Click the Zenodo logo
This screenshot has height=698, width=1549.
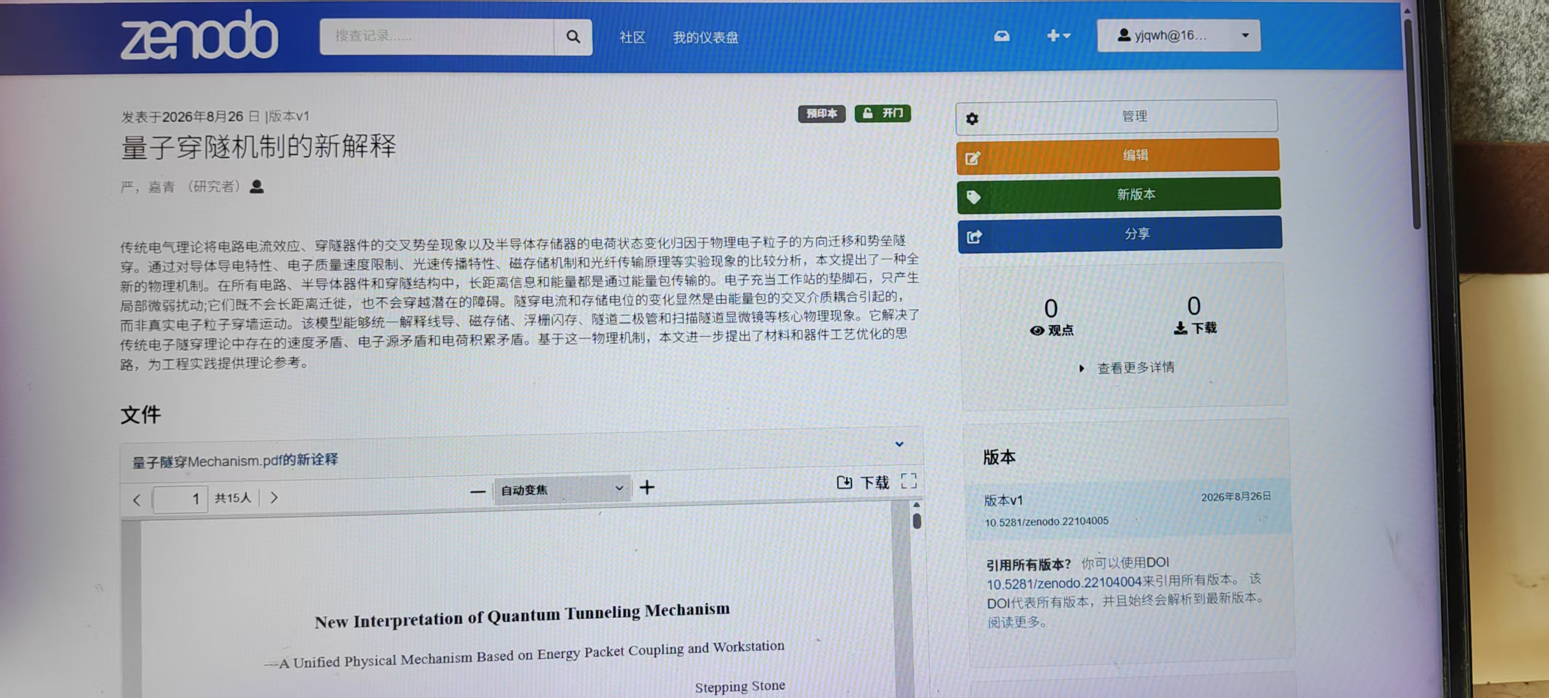pyautogui.click(x=199, y=37)
